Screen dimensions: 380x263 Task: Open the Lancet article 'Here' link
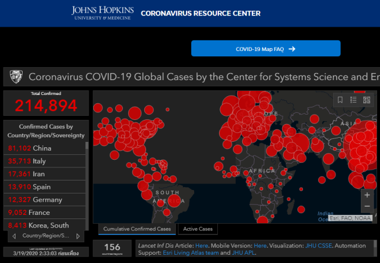(201, 246)
